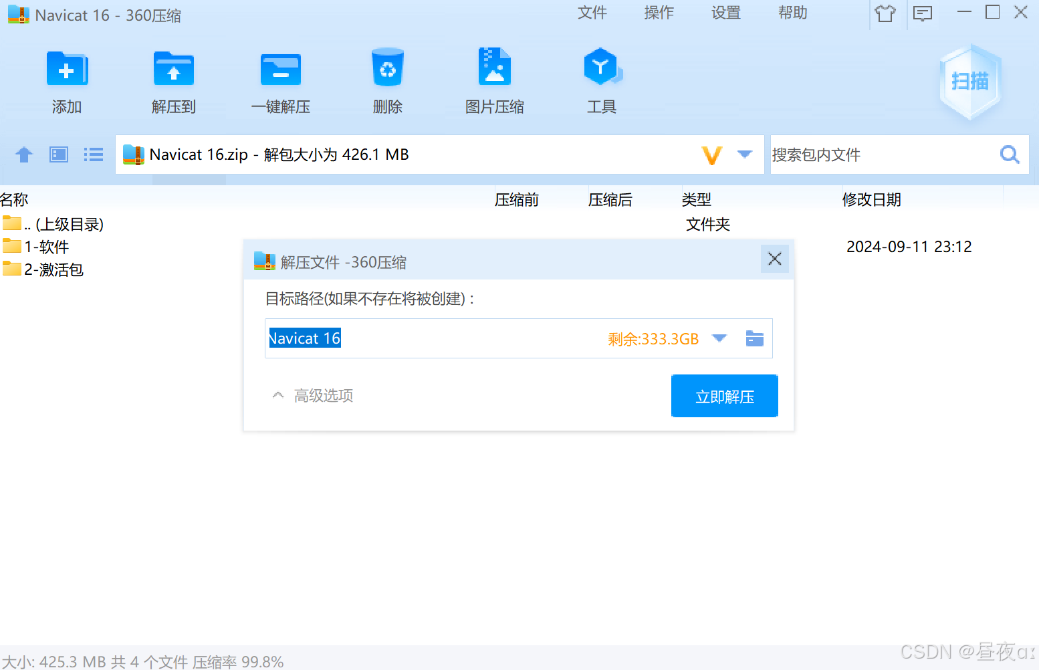Select the 1-软件 folder
1039x670 pixels.
(x=37, y=247)
